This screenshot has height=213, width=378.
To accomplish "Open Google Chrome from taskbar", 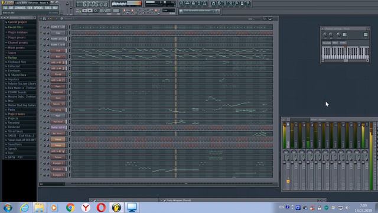I will 70,208.
